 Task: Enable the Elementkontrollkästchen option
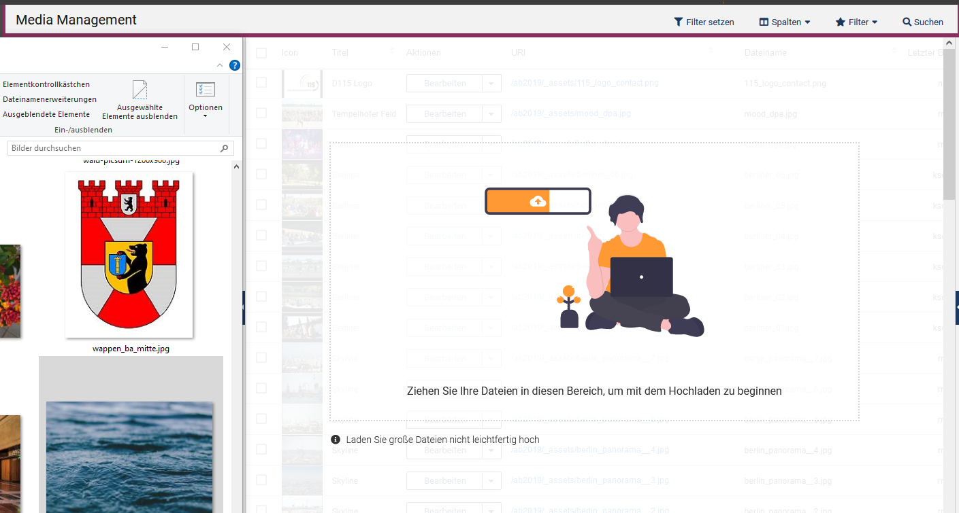click(x=45, y=84)
